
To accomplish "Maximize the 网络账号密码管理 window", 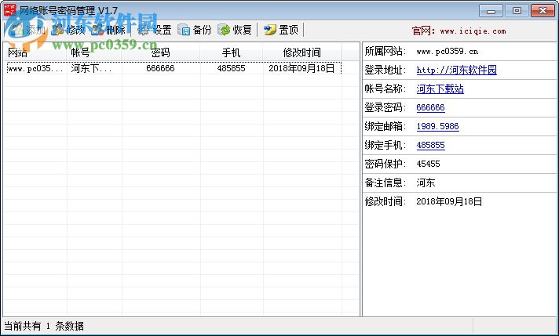I will (x=517, y=11).
